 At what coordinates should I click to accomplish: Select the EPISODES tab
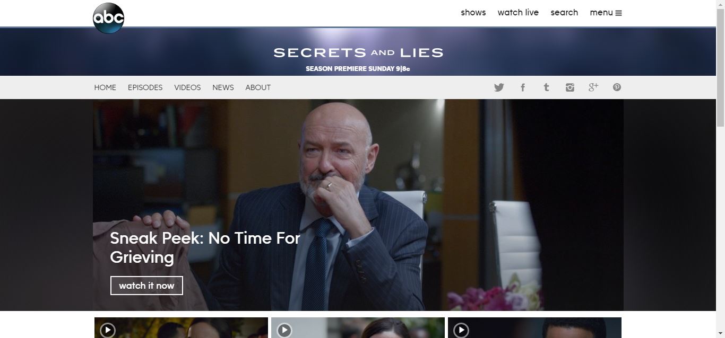click(x=145, y=87)
